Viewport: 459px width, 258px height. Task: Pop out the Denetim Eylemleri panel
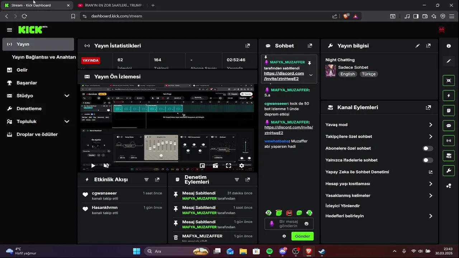point(247,180)
